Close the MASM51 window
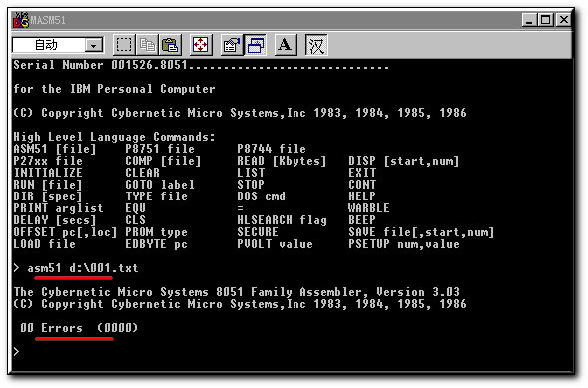Screen dimensions: 588x388 (563, 20)
